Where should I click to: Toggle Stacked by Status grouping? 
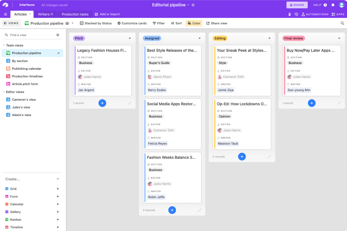coord(96,23)
